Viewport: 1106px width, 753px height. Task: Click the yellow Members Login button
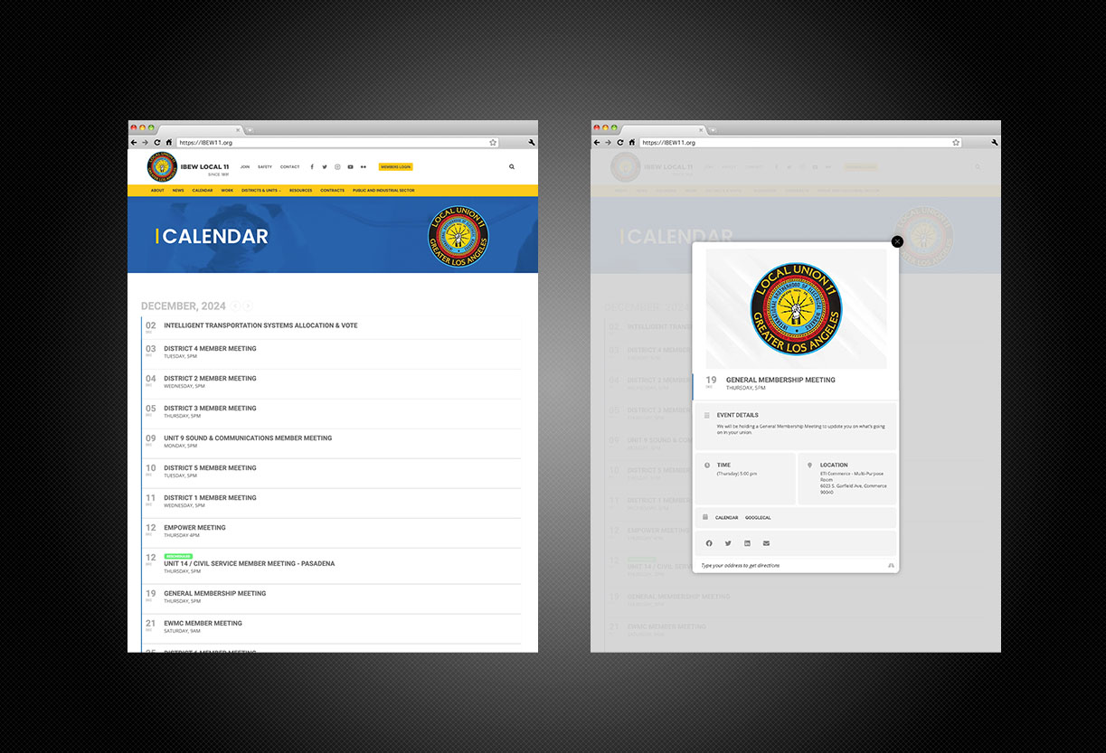point(395,167)
